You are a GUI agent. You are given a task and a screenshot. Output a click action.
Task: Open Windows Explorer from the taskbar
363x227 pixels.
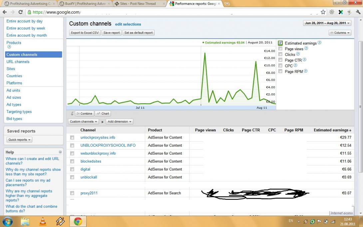point(25,221)
